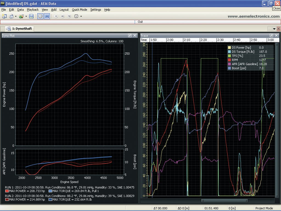Click the Save icon in the toolbar
This screenshot has height=211, width=281.
pos(31,16)
